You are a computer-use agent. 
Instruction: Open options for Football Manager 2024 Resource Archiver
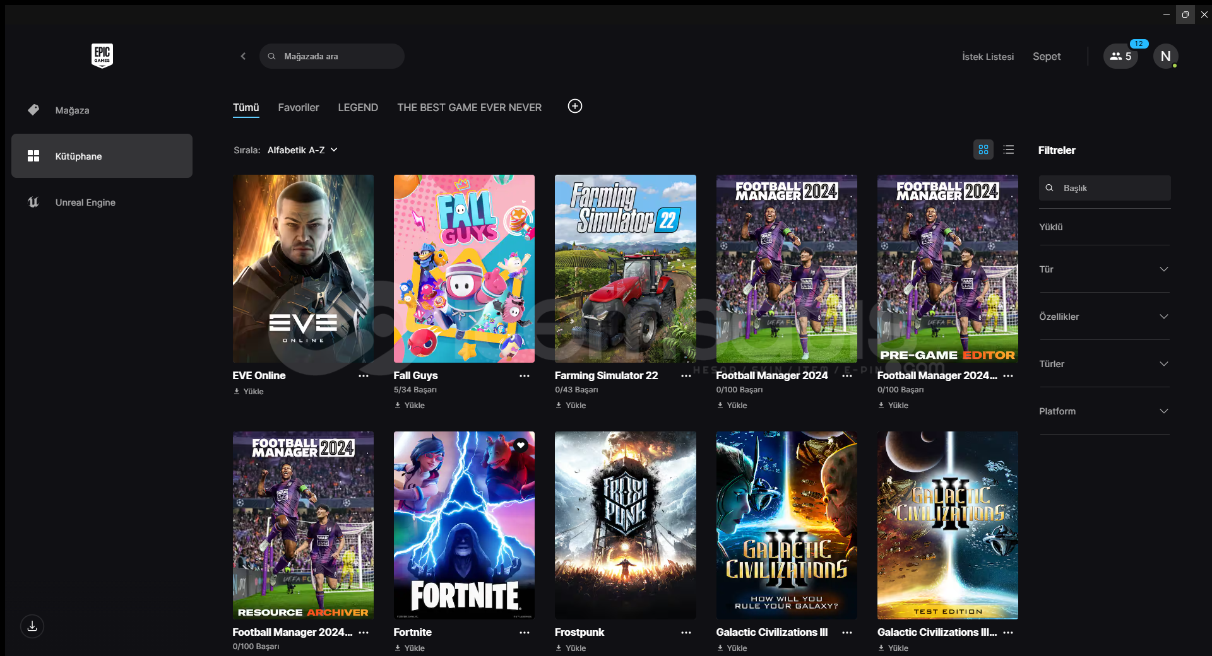pyautogui.click(x=364, y=633)
